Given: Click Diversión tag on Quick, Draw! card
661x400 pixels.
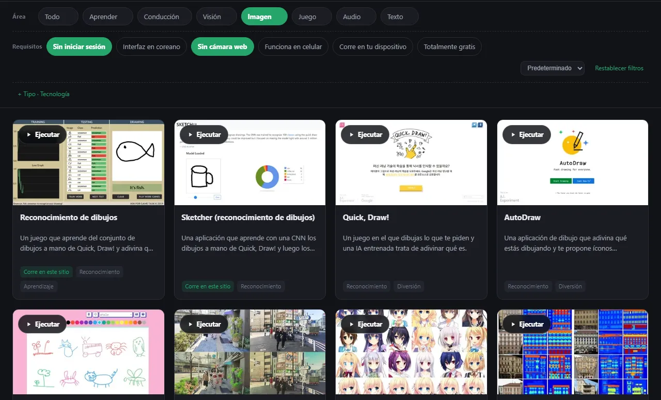Looking at the screenshot, I should coord(409,286).
